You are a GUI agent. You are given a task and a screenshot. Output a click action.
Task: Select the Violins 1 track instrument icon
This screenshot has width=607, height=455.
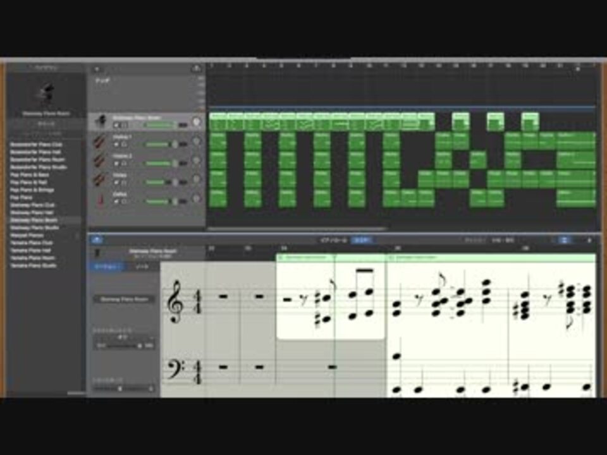click(x=100, y=141)
